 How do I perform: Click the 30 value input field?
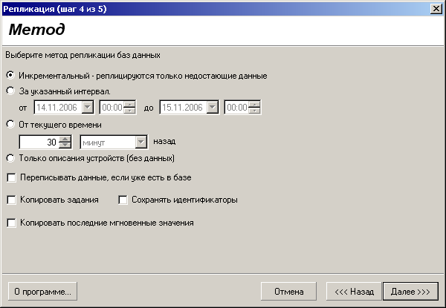coord(39,142)
